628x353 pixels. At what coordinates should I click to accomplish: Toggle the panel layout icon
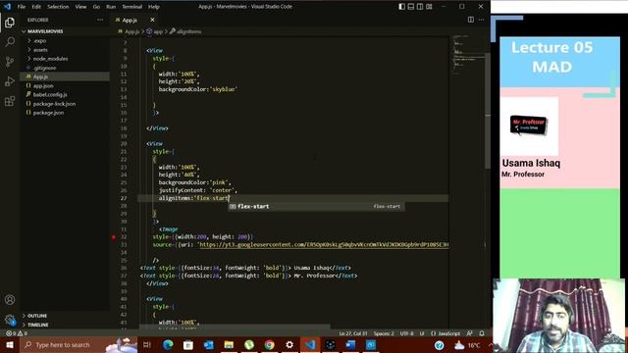coord(411,7)
